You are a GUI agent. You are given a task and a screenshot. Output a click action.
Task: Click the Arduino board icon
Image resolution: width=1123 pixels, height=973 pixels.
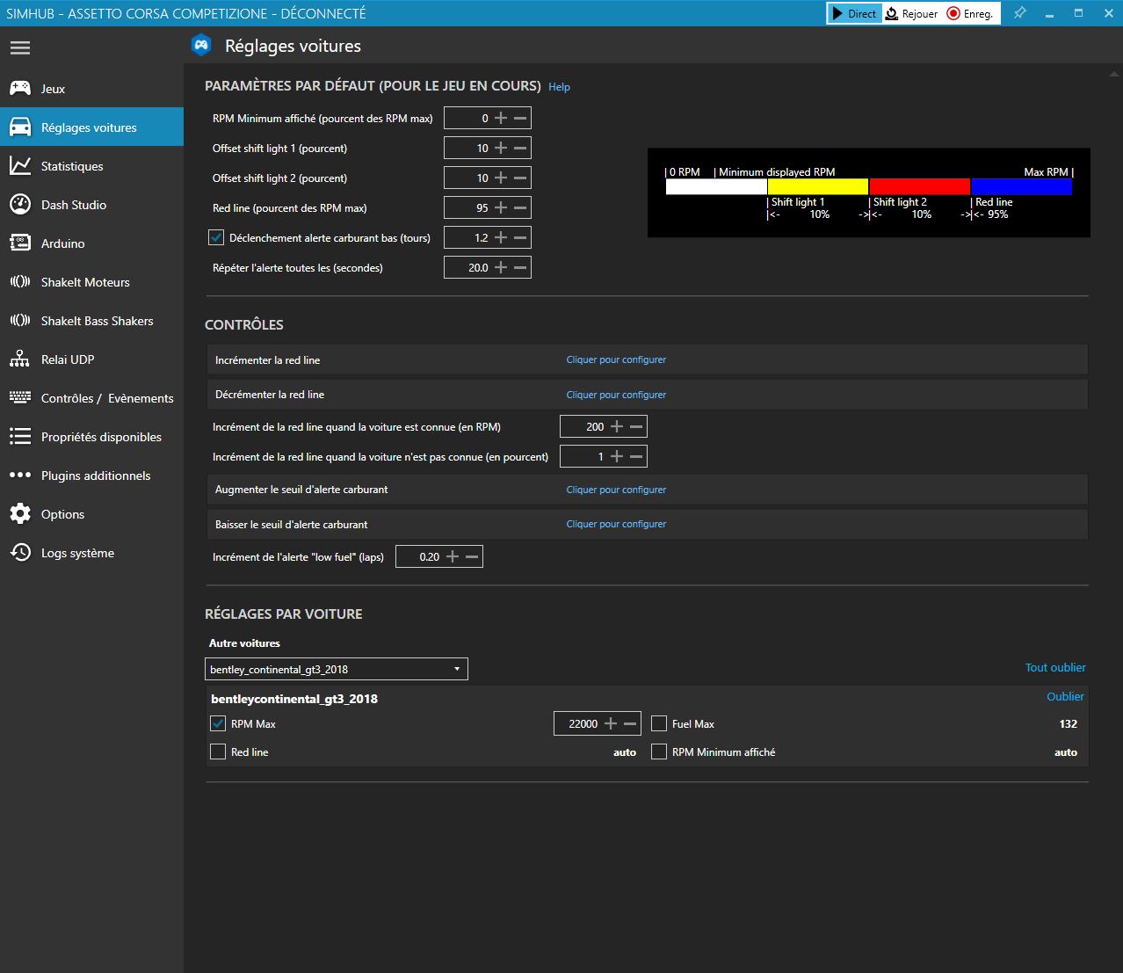[x=20, y=243]
